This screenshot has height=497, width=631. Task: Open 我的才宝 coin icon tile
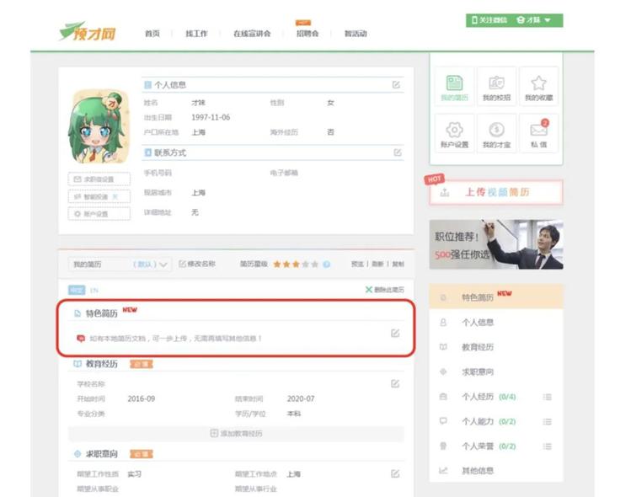coord(496,134)
